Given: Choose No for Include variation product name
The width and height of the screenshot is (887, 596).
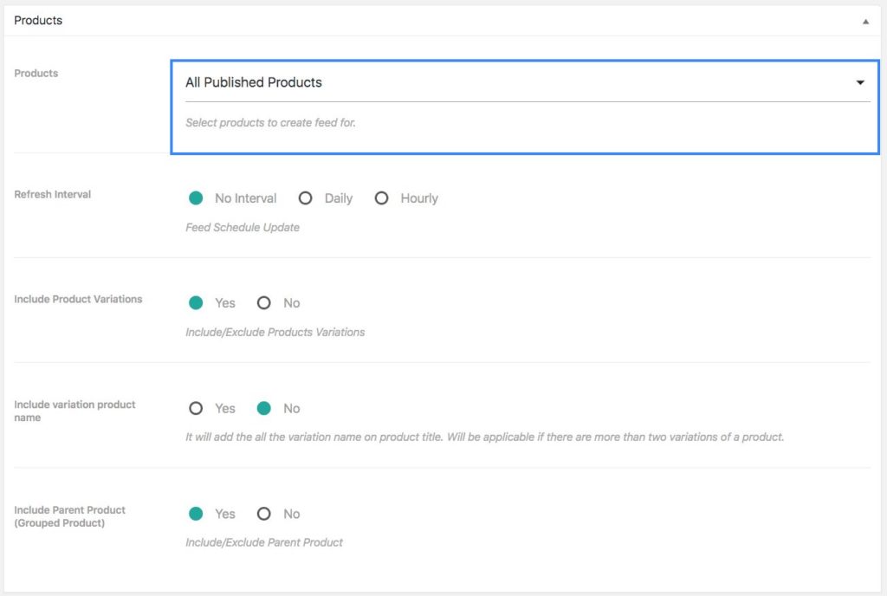Looking at the screenshot, I should point(263,408).
